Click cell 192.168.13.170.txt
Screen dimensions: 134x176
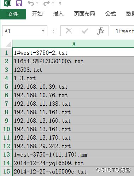[73, 137]
